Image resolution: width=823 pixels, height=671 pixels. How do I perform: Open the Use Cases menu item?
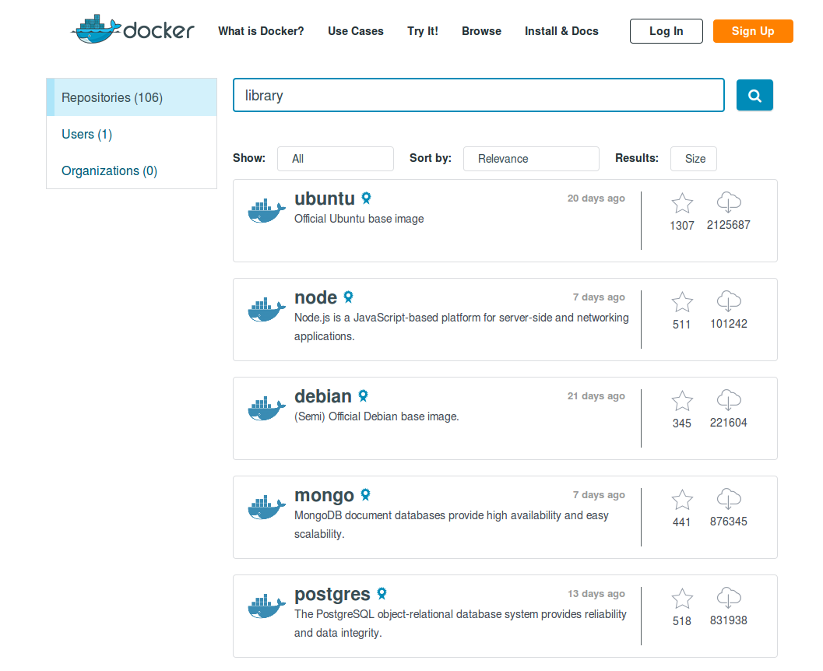pos(355,31)
